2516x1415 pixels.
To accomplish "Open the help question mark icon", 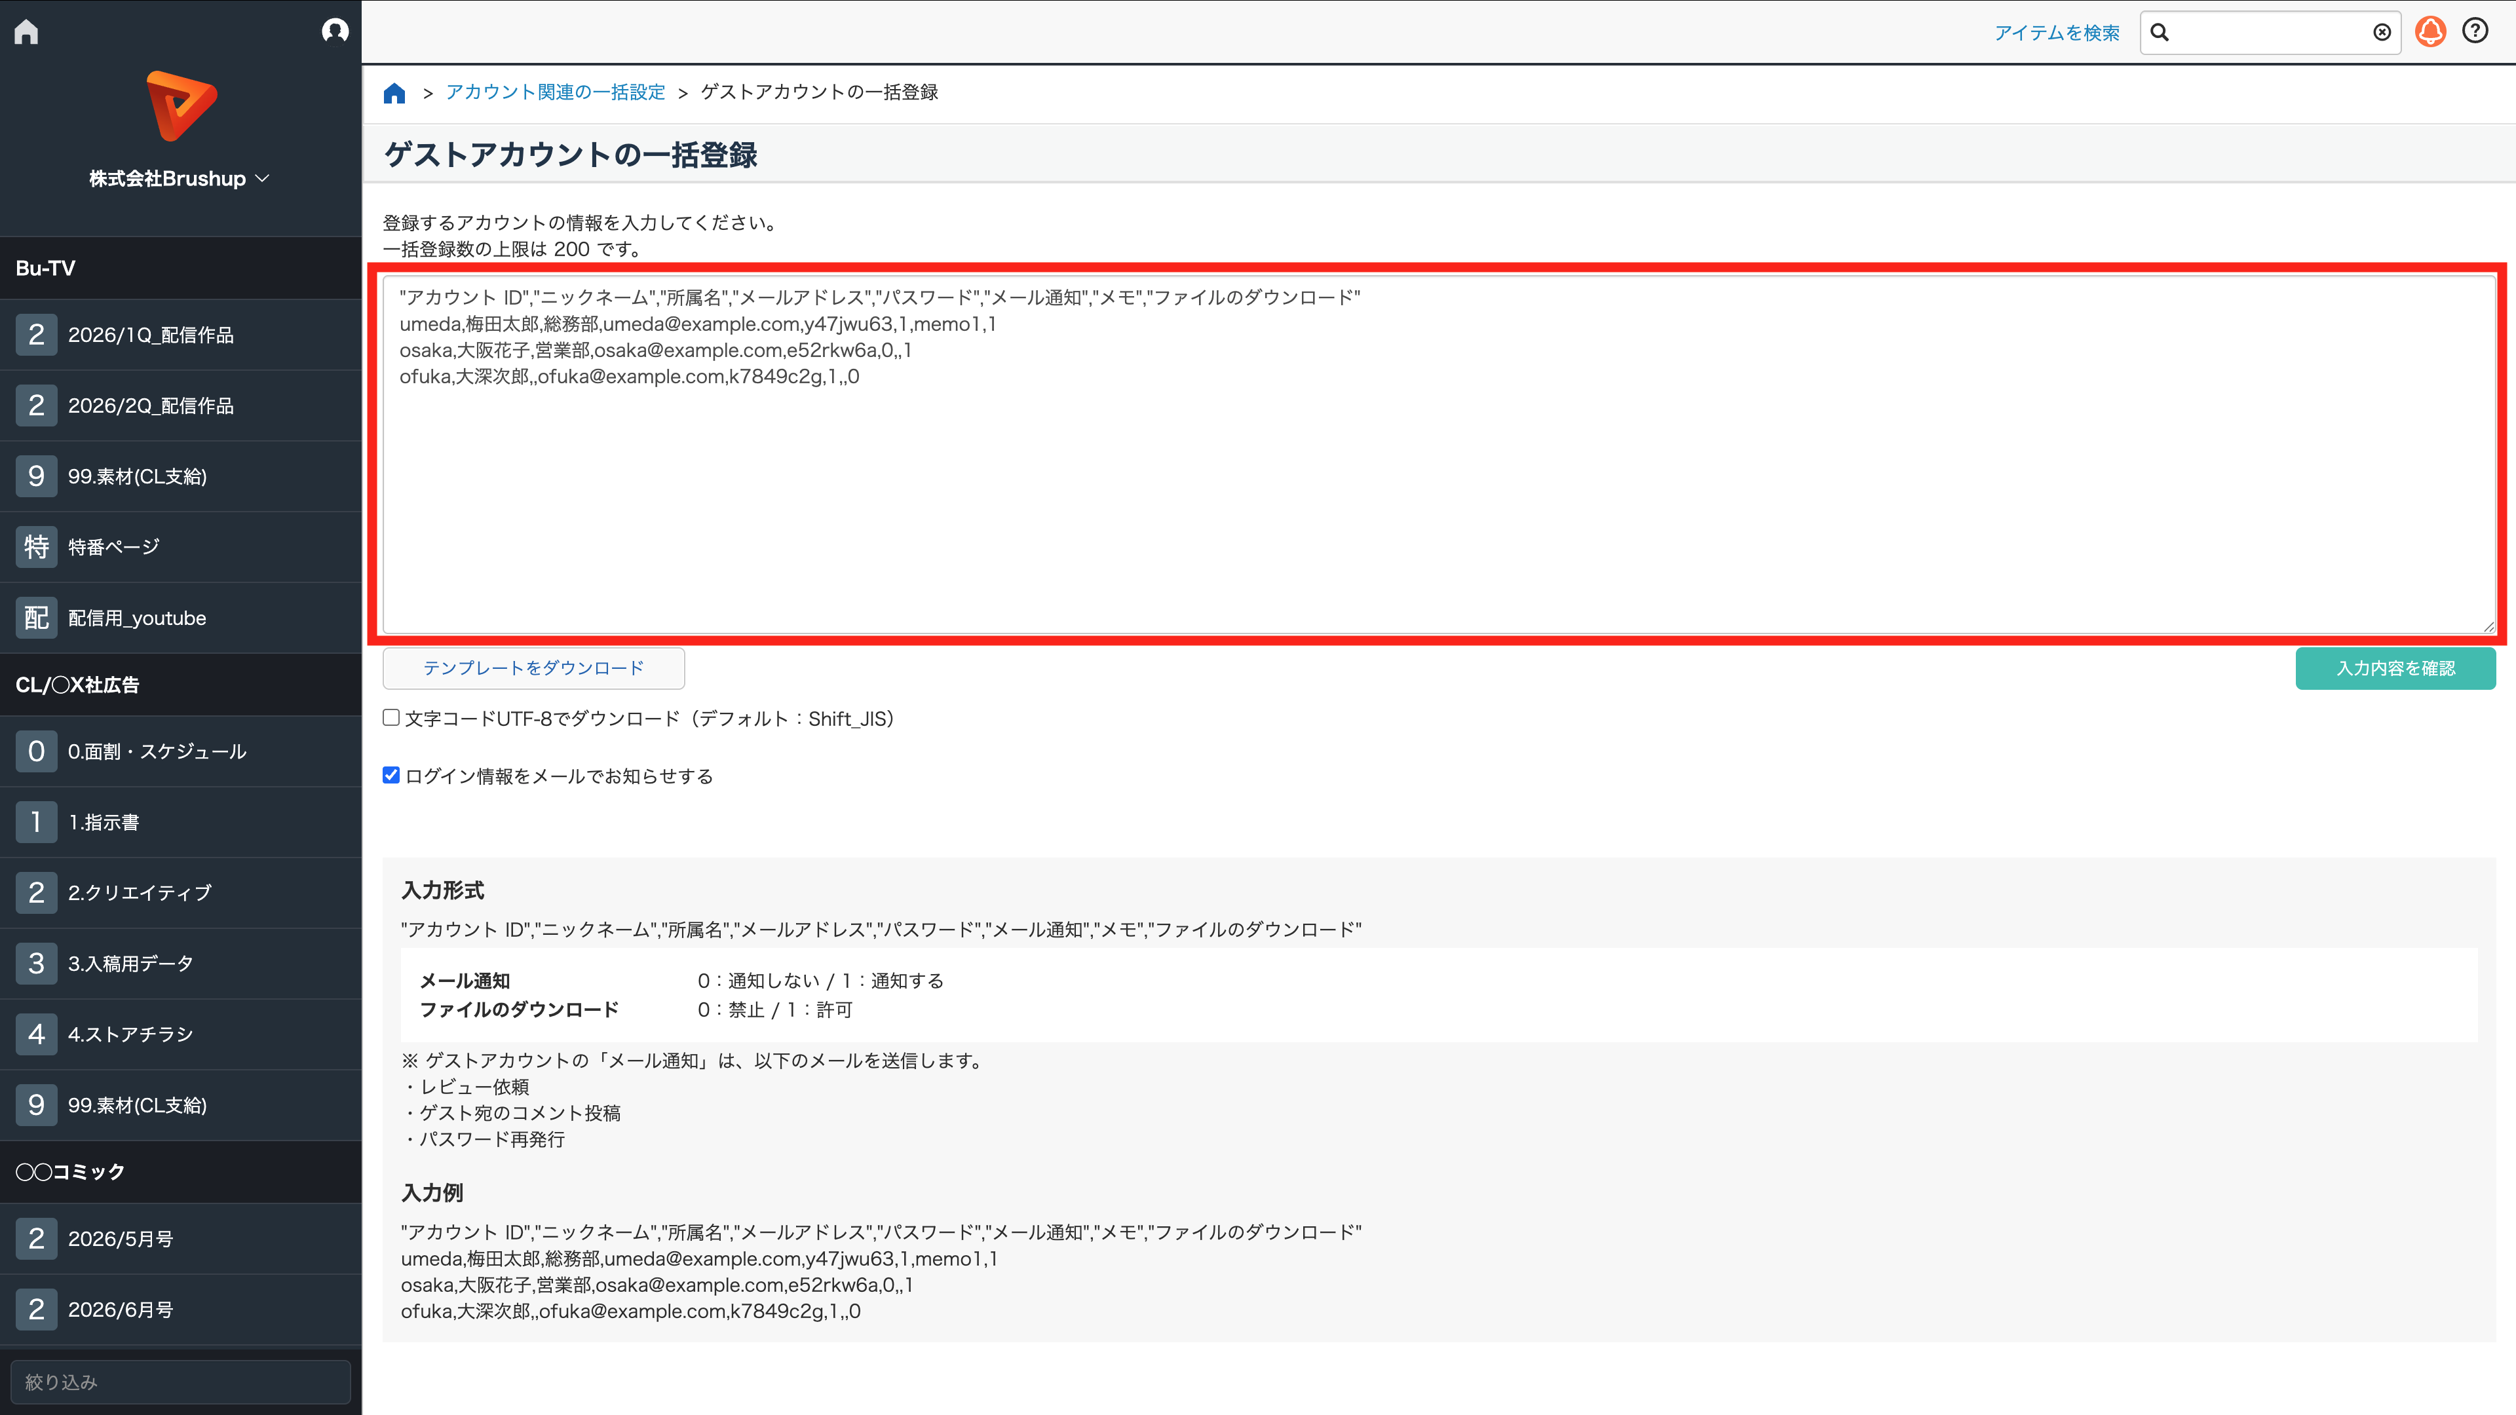I will [2475, 31].
